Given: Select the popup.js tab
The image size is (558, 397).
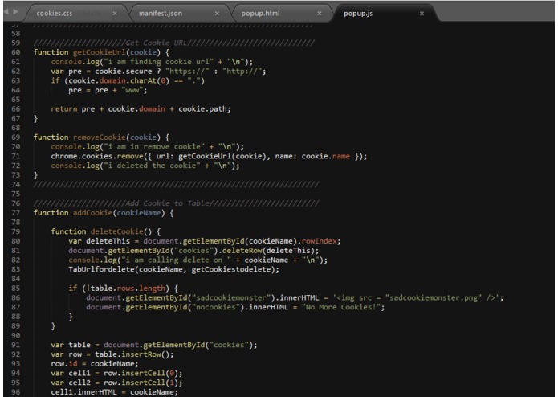Looking at the screenshot, I should pyautogui.click(x=358, y=14).
